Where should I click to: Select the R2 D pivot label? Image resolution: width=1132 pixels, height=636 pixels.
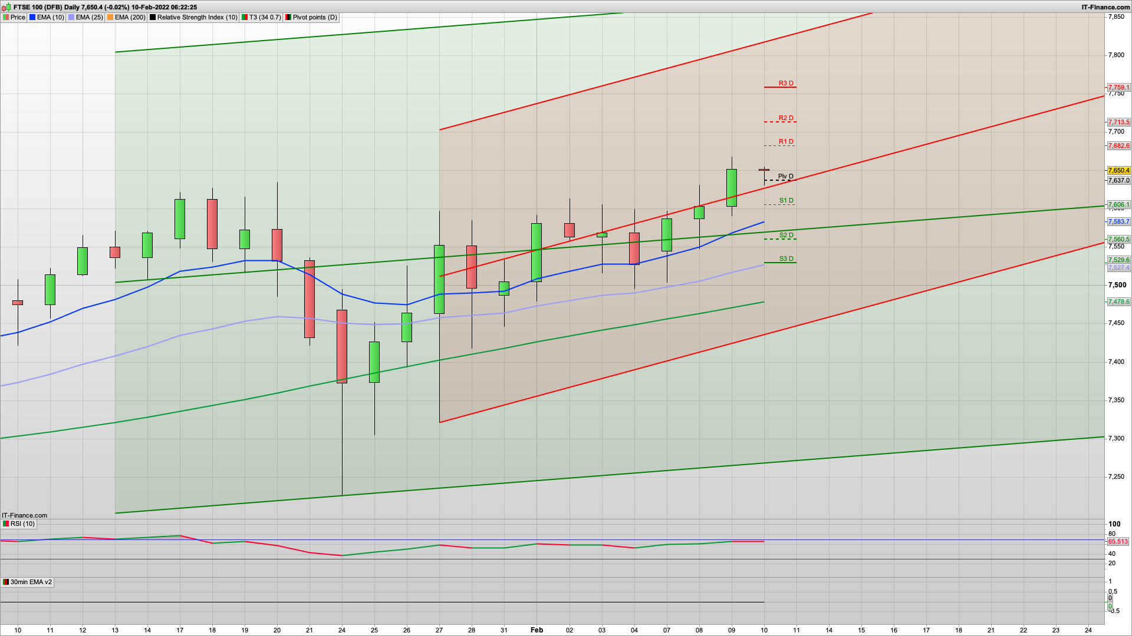786,118
